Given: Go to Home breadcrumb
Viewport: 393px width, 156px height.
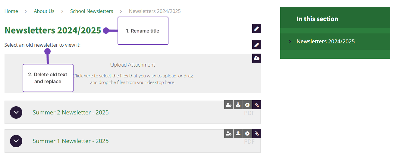Looking at the screenshot, I should (11, 11).
